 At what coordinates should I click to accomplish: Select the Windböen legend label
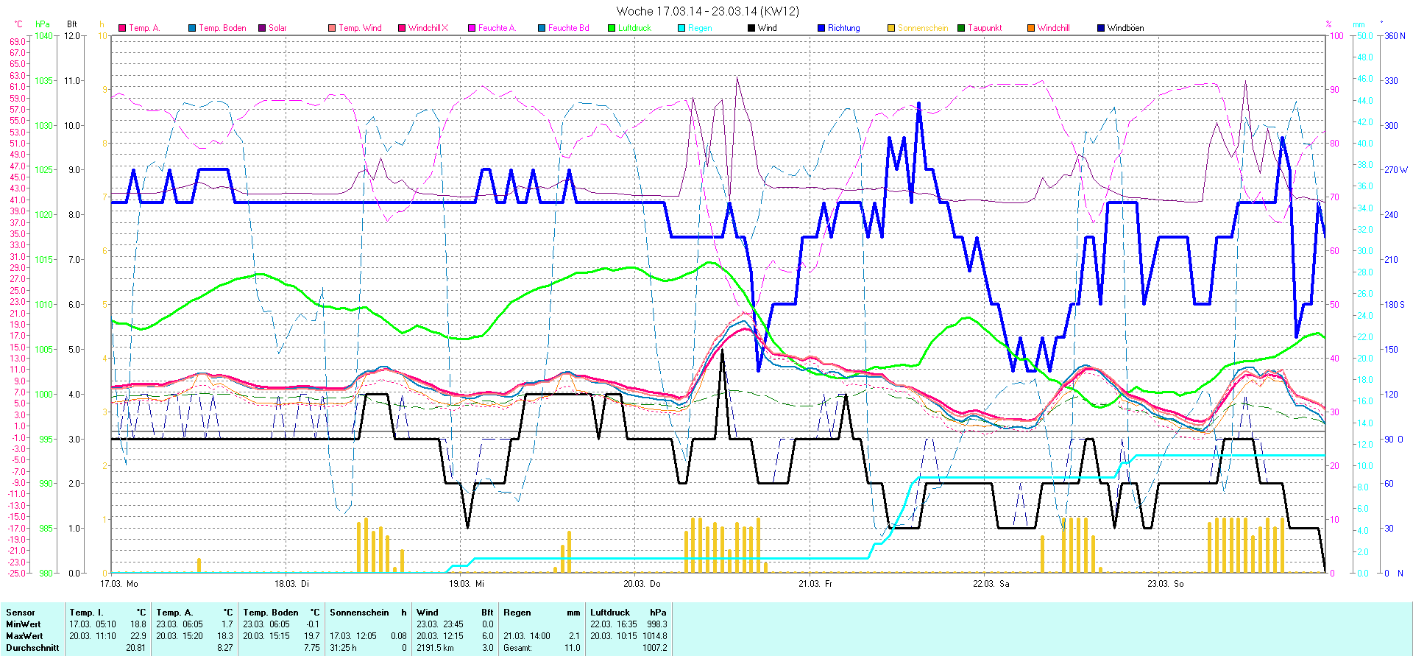[x=1125, y=28]
